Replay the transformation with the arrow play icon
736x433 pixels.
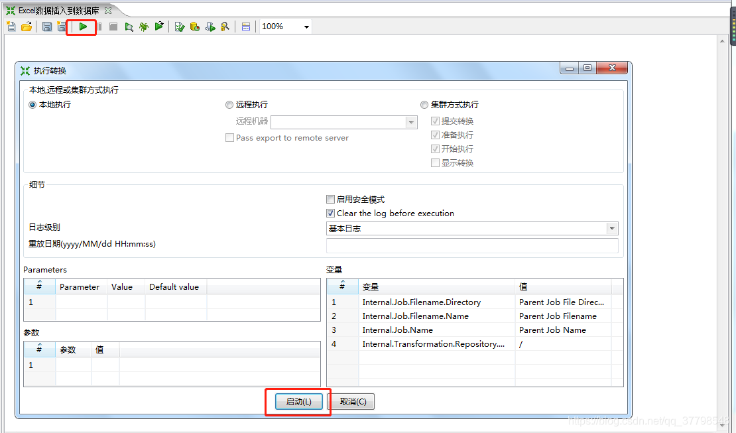[159, 27]
